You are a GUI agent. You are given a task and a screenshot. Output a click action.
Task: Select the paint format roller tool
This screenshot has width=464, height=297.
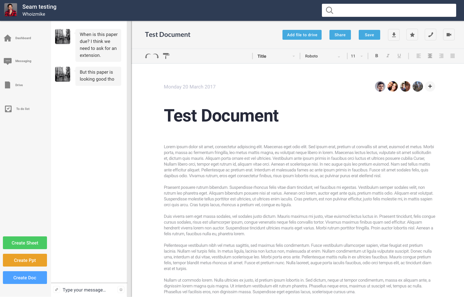pos(166,56)
